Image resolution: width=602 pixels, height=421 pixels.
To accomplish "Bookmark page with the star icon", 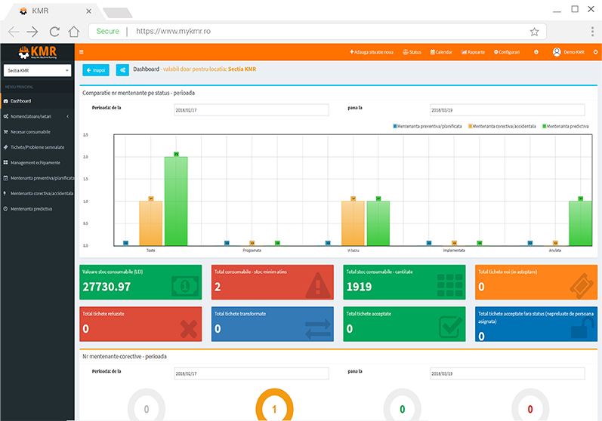I will pyautogui.click(x=534, y=32).
